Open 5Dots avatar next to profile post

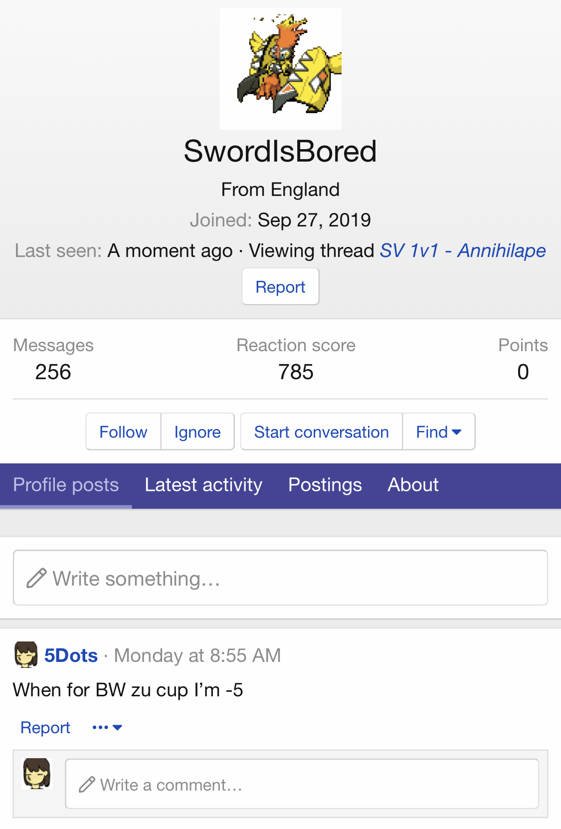pyautogui.click(x=26, y=655)
